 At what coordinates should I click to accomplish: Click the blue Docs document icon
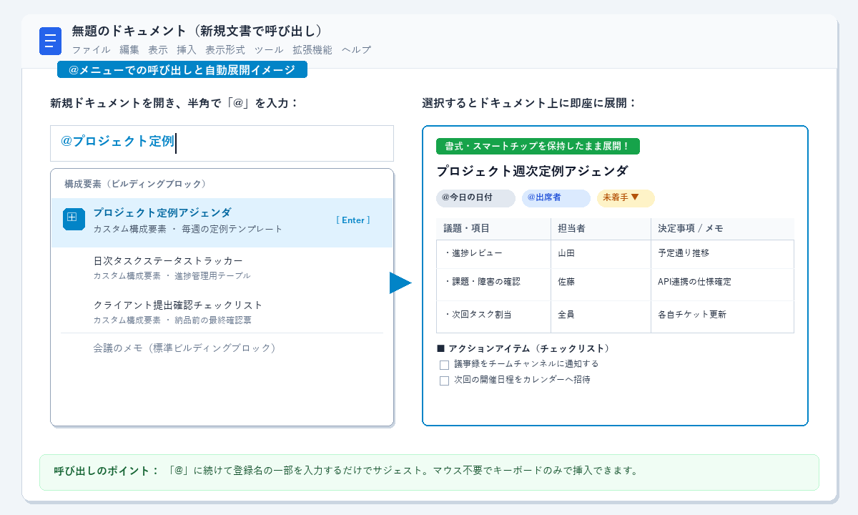click(x=51, y=41)
